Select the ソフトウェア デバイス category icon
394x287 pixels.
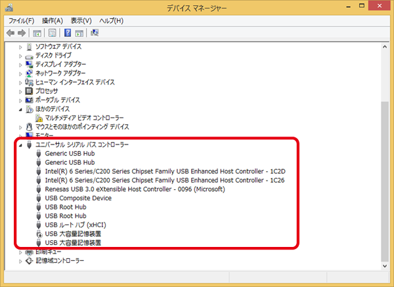tap(29, 47)
